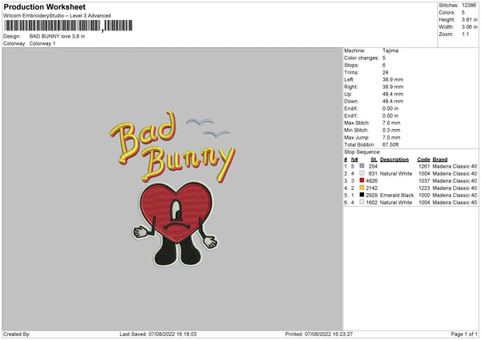The width and height of the screenshot is (481, 340).
Task: Click the black swatch beside Emerald Black
Action: coord(362,195)
